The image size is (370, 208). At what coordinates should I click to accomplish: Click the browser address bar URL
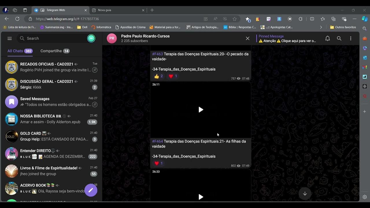tap(67, 19)
